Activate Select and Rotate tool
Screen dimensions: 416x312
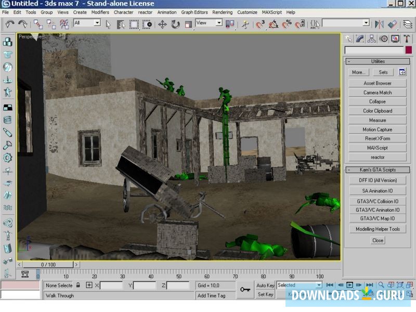point(175,24)
